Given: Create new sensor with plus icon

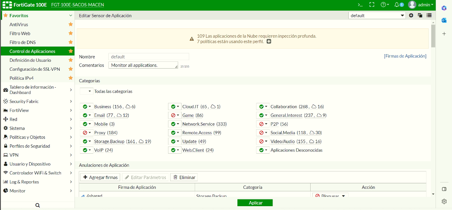Looking at the screenshot, I should coord(411,16).
